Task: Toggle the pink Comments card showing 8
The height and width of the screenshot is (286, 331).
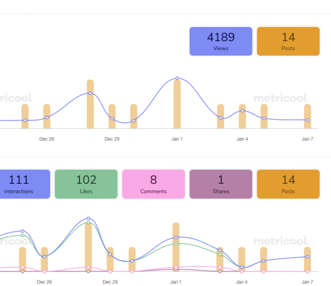Action: [x=153, y=184]
